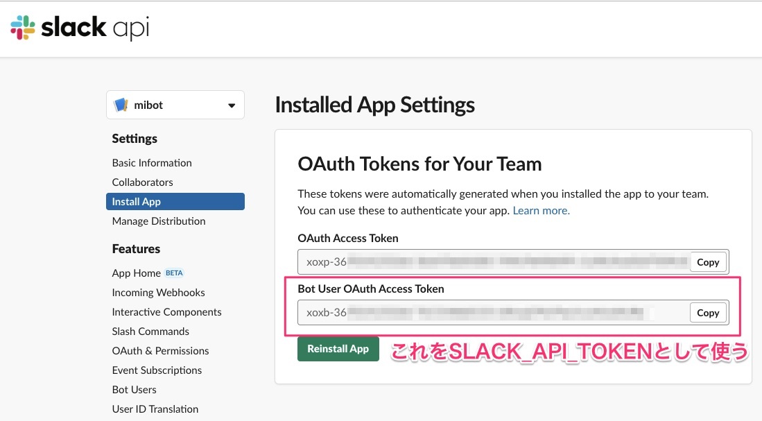
Task: Open Basic Information settings
Action: click(x=152, y=163)
